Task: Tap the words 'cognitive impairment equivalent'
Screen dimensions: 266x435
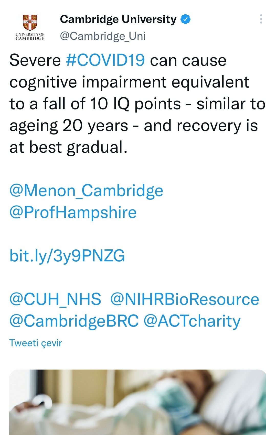Action: (129, 82)
